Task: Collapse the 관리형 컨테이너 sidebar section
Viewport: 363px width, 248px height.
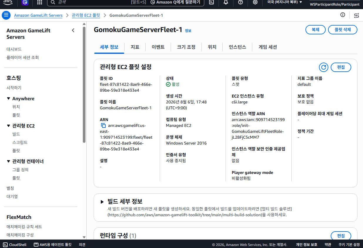Action: [x=9, y=161]
